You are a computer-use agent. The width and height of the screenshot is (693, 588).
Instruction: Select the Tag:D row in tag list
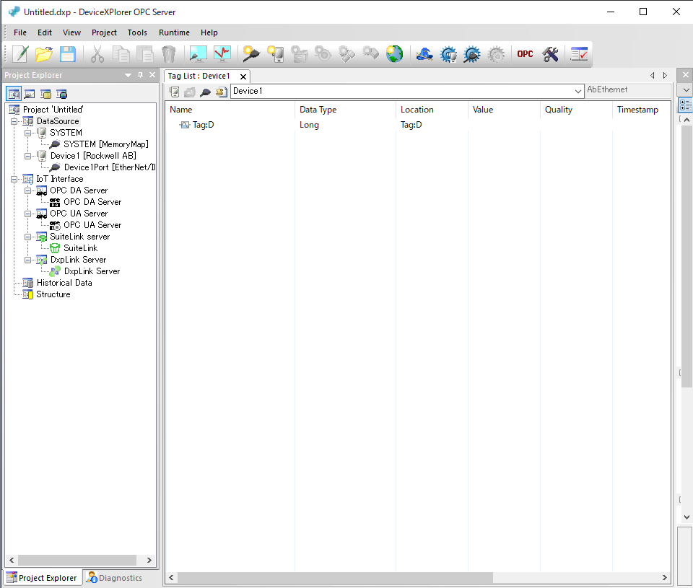(203, 125)
